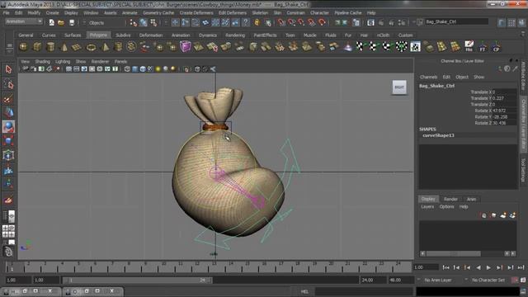This screenshot has width=528, height=297.
Task: Click the CP center pivot shelf icon
Action: pyautogui.click(x=496, y=47)
